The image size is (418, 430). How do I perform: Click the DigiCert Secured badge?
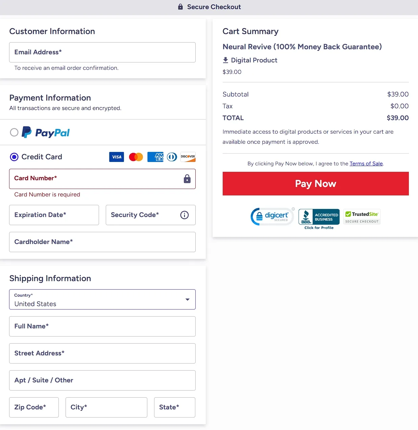[x=272, y=216]
